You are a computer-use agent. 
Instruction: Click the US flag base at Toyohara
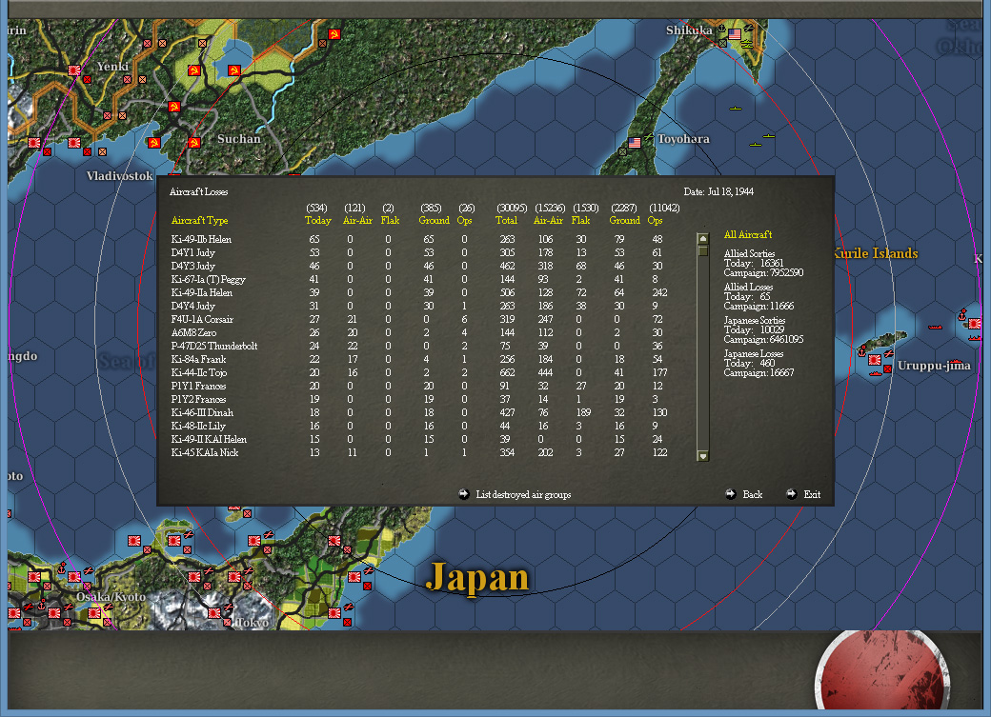635,143
